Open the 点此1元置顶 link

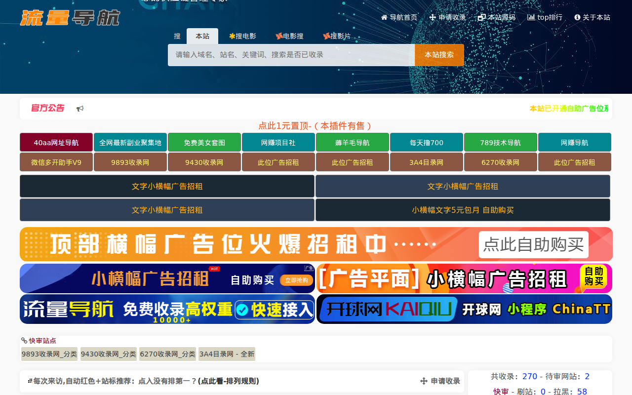point(315,126)
